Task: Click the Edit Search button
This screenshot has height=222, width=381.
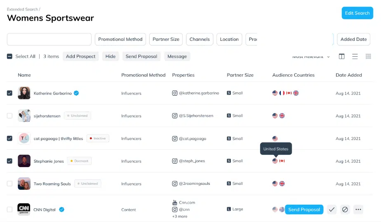Action: [357, 13]
